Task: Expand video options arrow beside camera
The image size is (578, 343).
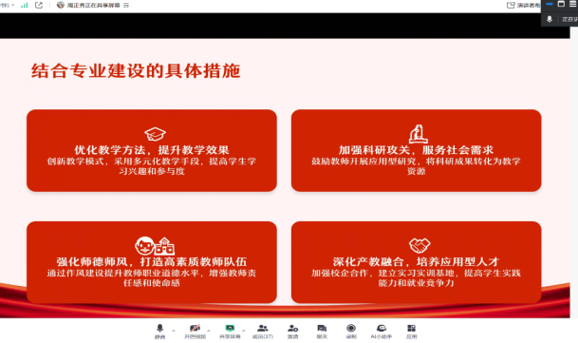Action: 209,330
